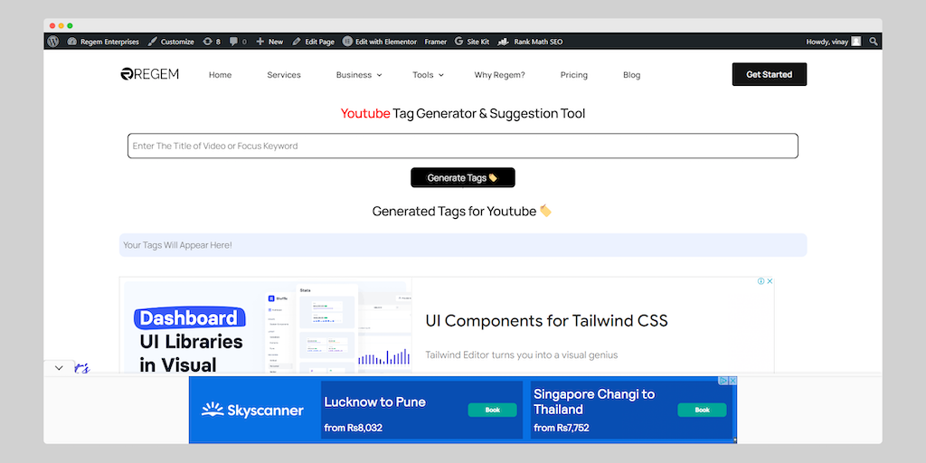
Task: Click the Get Started button
Action: tap(770, 74)
